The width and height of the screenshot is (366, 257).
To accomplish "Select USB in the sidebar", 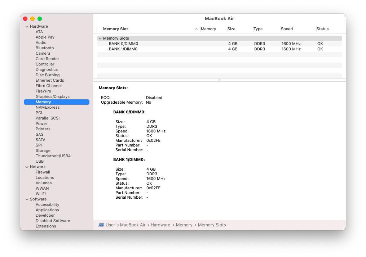I will point(40,161).
